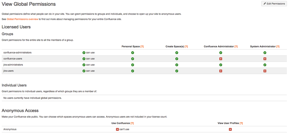The height and width of the screenshot is (136, 290).
Task: Click the View User Profiles column header
Action: 228,123
